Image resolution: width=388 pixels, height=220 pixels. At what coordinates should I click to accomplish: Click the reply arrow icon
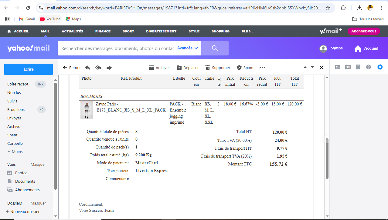coord(87,68)
